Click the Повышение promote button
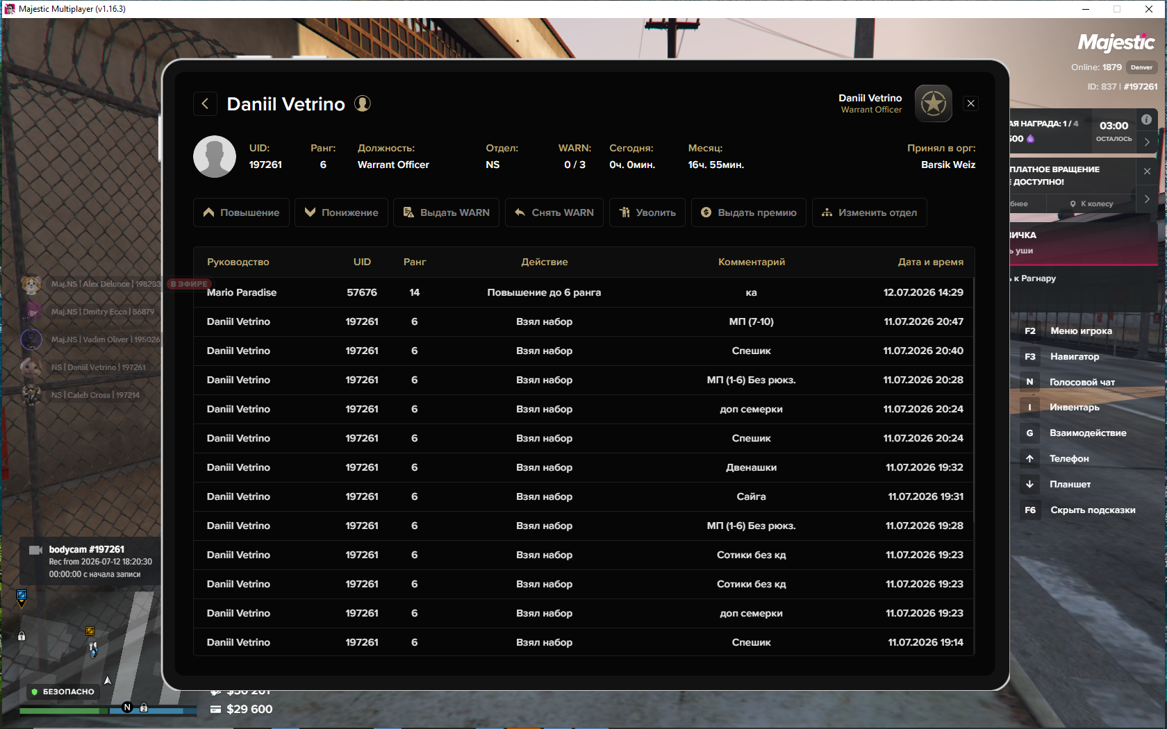The height and width of the screenshot is (729, 1167). [x=241, y=212]
